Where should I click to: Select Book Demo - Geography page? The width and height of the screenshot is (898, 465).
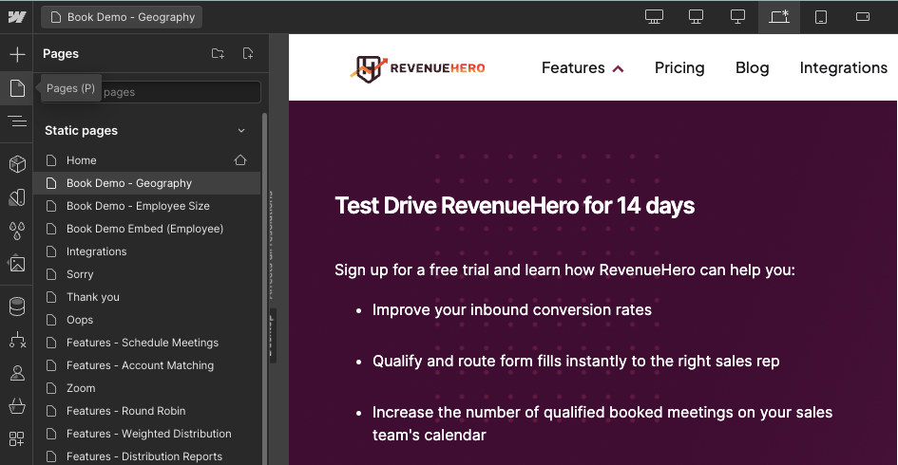click(x=146, y=183)
